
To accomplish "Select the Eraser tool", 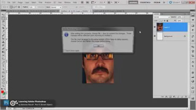I will click(3, 48).
